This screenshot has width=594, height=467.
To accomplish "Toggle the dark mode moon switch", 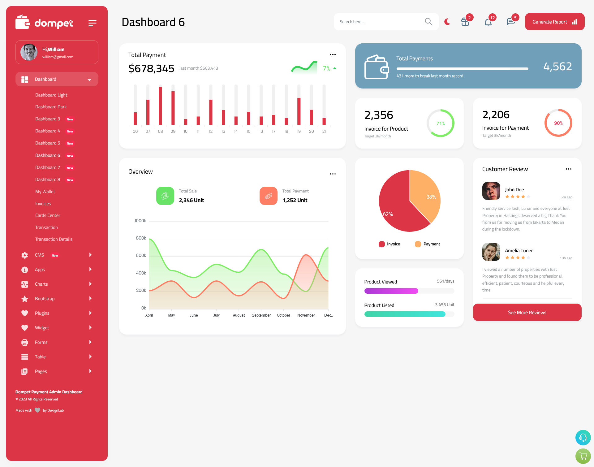I will coord(447,21).
